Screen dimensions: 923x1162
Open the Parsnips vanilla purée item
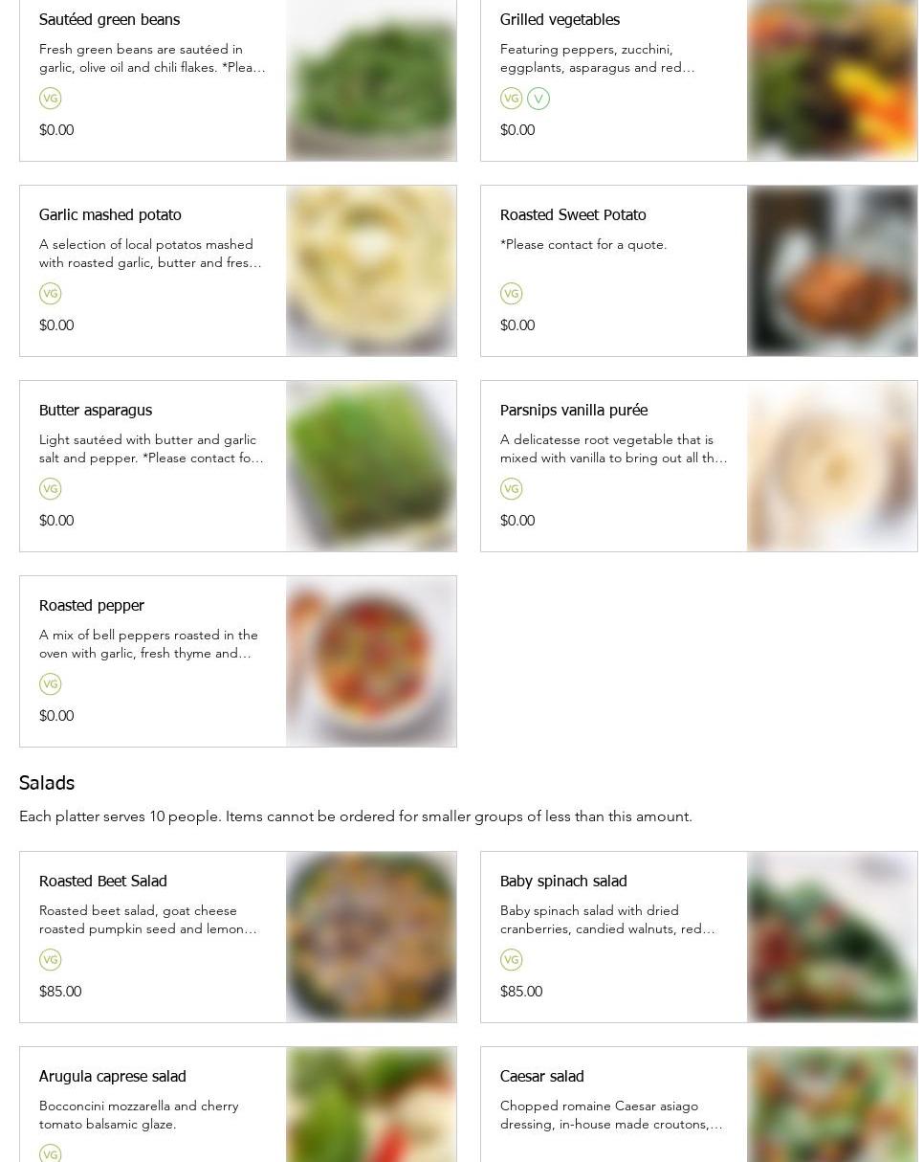tap(574, 411)
